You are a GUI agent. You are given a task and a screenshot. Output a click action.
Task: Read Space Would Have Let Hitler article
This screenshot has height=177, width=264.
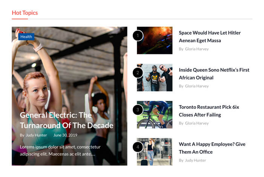(210, 37)
